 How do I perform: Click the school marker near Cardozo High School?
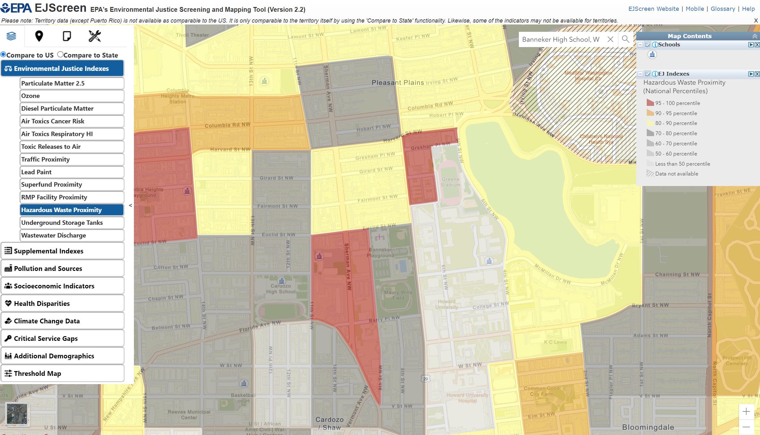click(281, 281)
